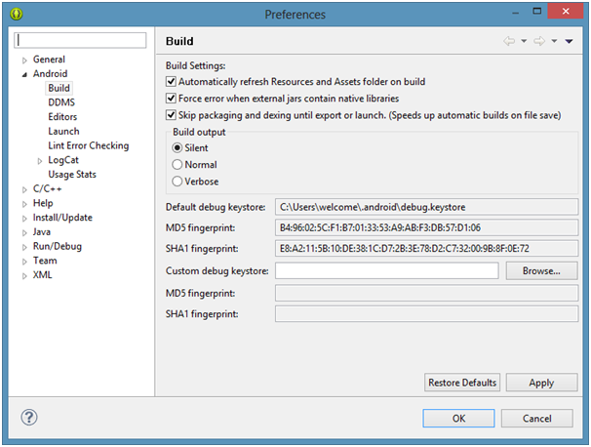This screenshot has width=591, height=447.
Task: Click the custom keystore SHA1 fingerprint field
Action: tap(426, 314)
